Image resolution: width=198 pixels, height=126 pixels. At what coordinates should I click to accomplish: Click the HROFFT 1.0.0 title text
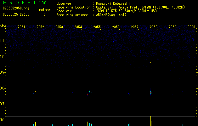tap(25, 3)
